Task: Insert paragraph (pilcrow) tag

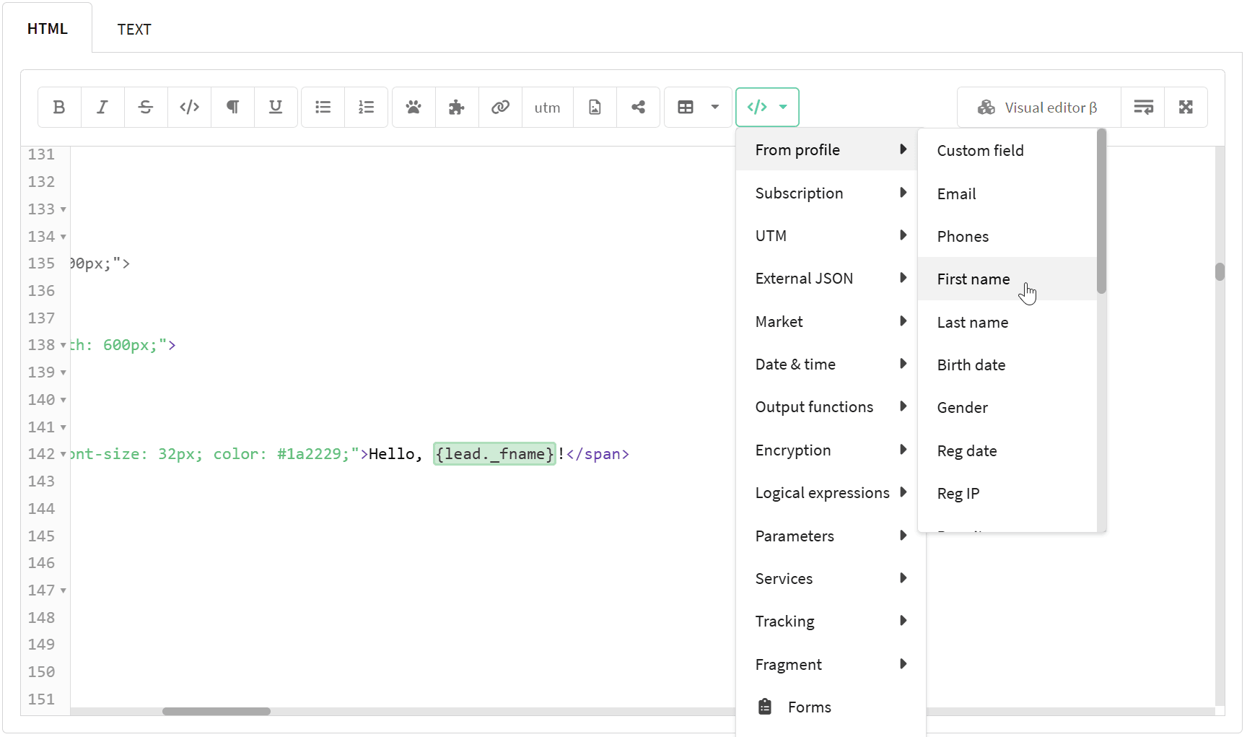Action: pos(232,108)
